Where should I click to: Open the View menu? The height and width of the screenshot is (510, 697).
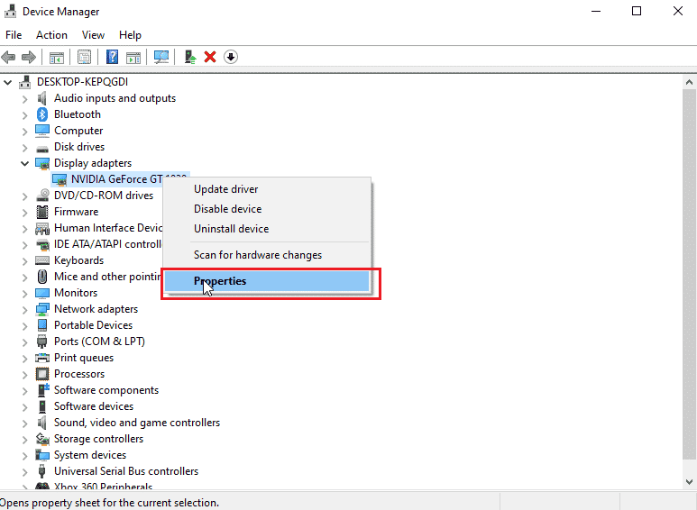coord(93,35)
